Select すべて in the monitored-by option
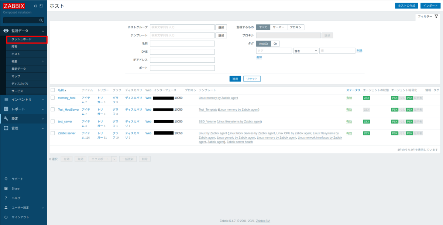Screen dimensions: 443x225 coord(263,27)
